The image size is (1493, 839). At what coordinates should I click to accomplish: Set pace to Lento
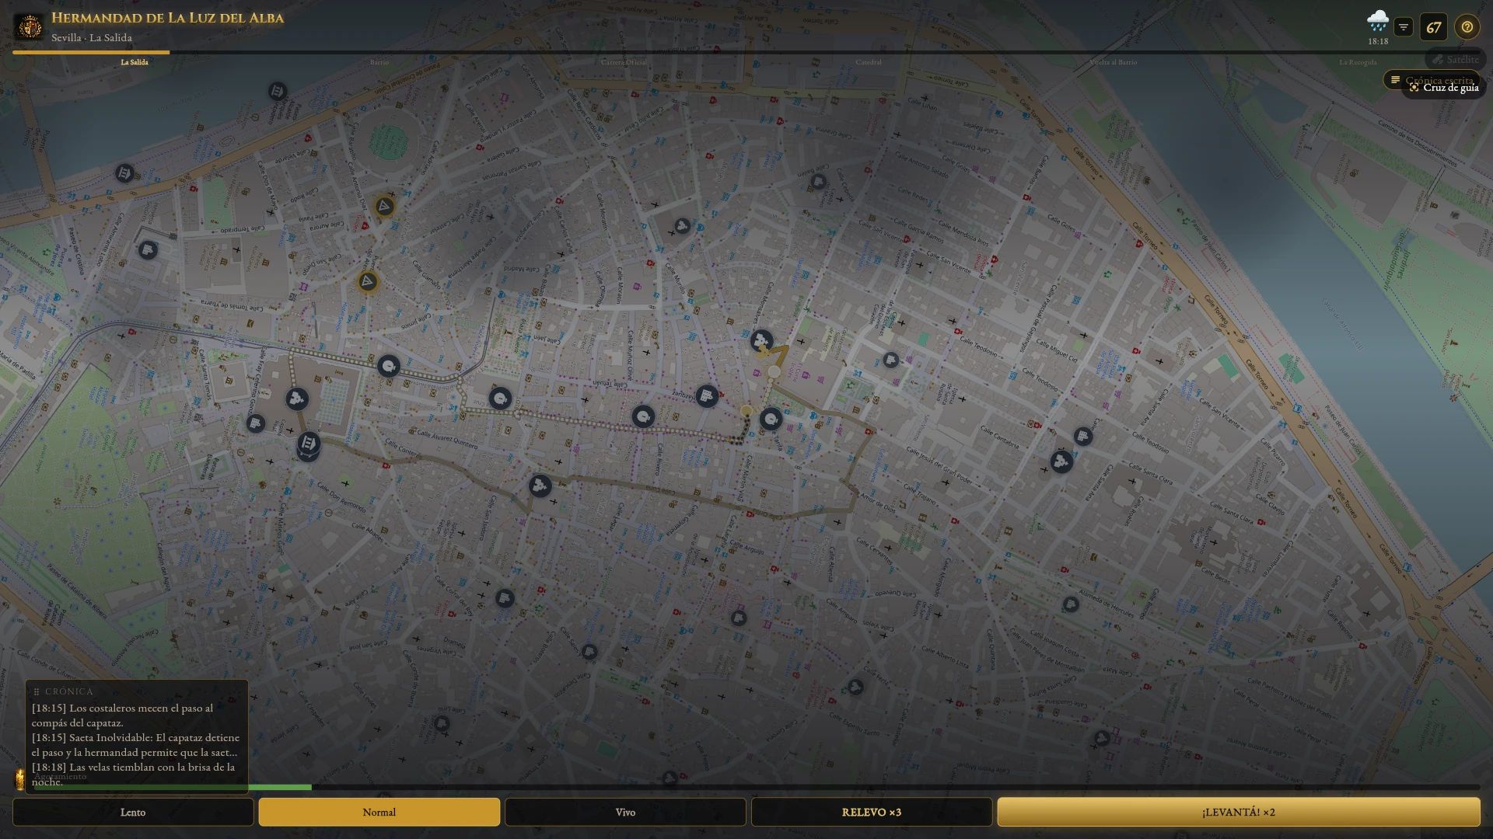133,812
